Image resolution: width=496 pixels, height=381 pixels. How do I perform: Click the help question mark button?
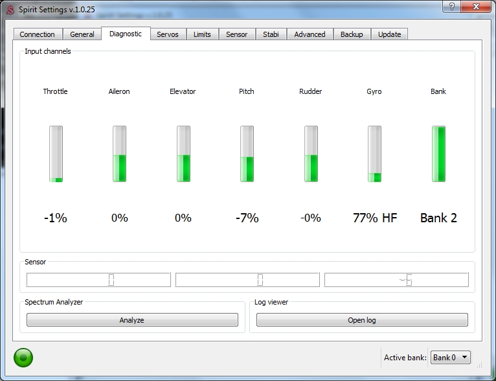point(450,6)
